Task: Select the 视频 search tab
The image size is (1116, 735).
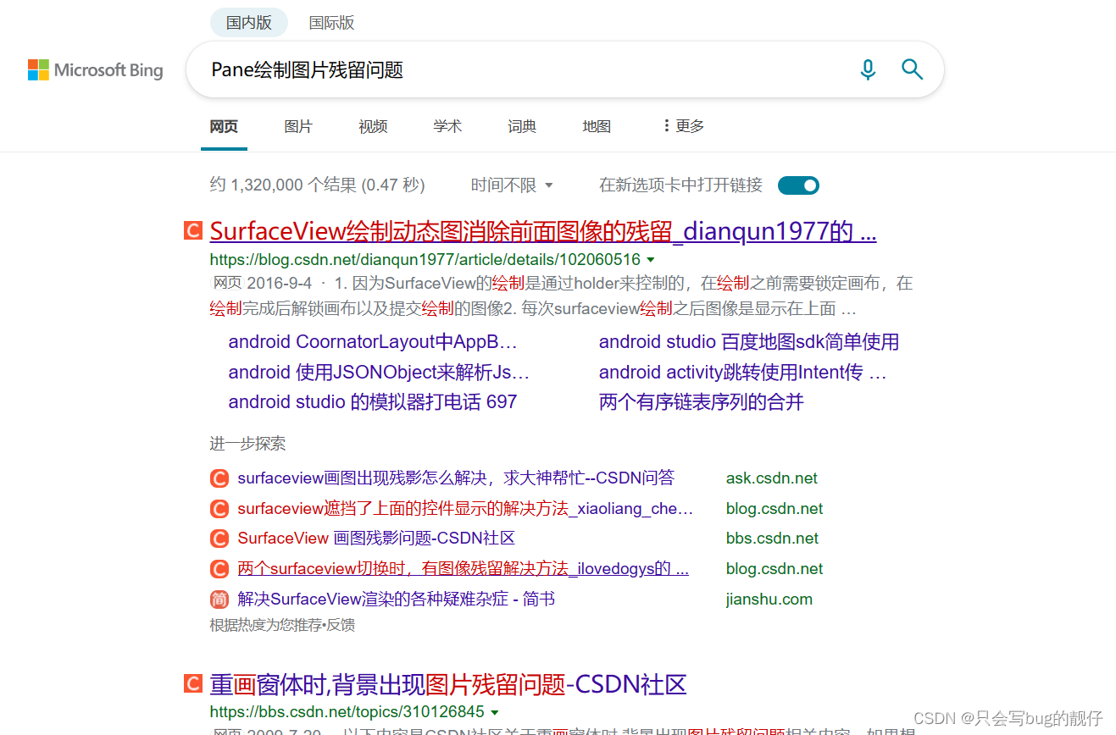Action: 373,126
